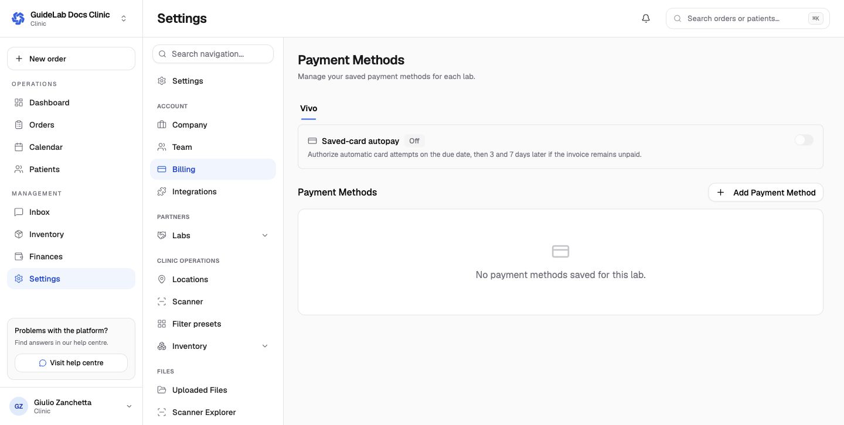This screenshot has height=425, width=844.
Task: Click the Integrations puzzle icon
Action: [x=162, y=191]
